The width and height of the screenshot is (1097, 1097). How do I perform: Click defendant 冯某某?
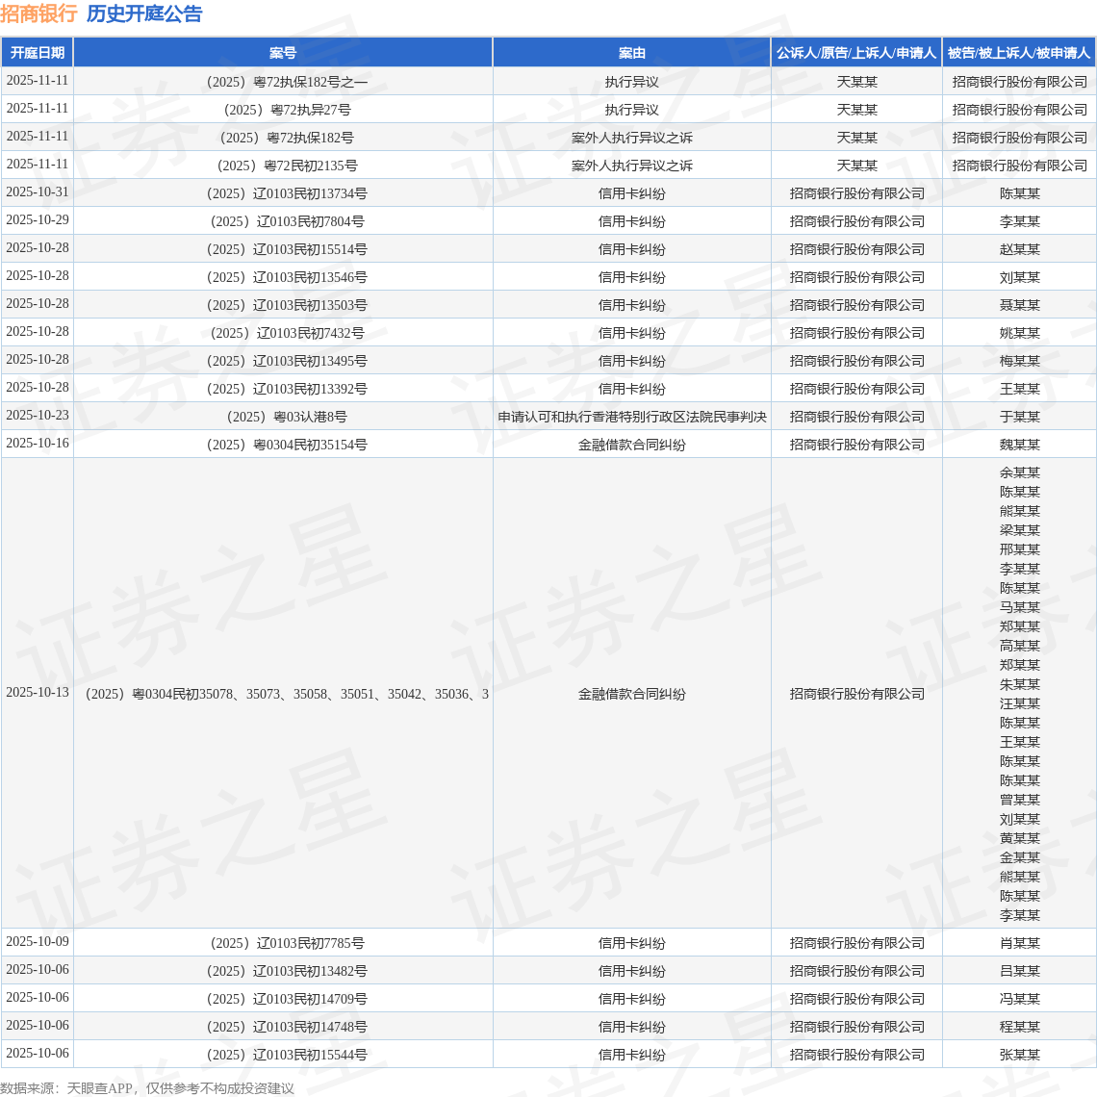point(1019,1000)
